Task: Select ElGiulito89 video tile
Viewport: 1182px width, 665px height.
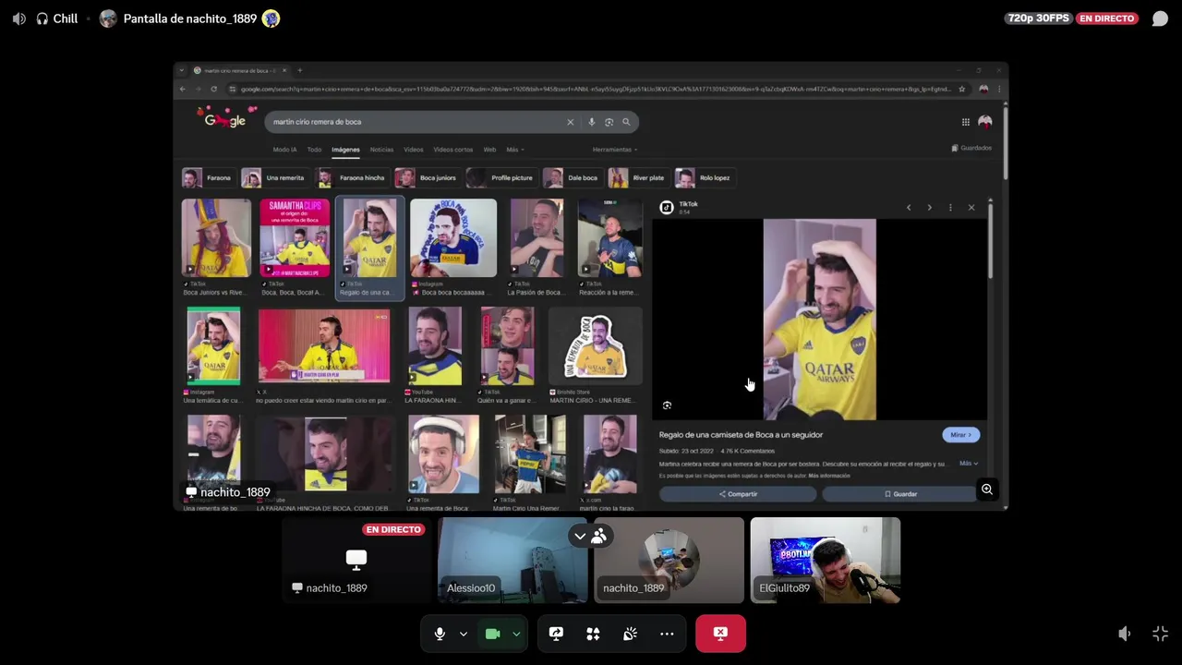Action: pyautogui.click(x=826, y=560)
